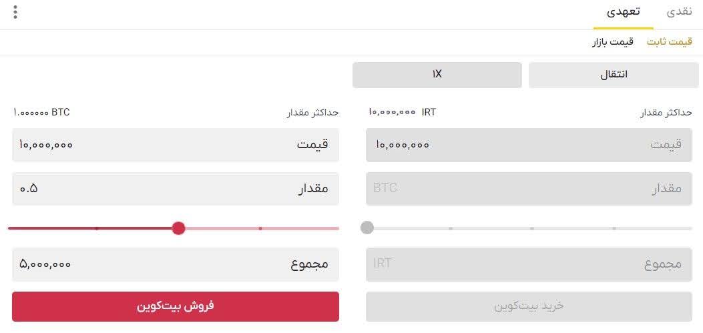Click the sell total field showing 5,000,000
Image resolution: width=703 pixels, height=333 pixels.
175,264
